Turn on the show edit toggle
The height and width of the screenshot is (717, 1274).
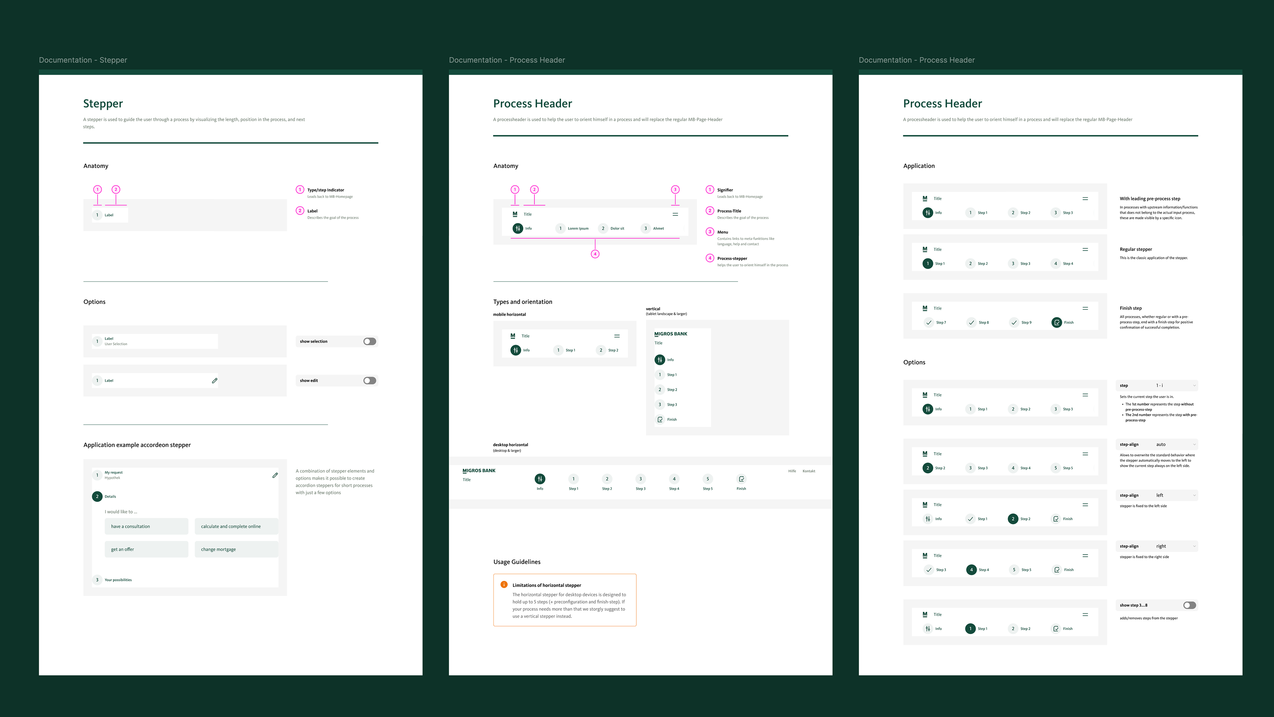[x=370, y=380]
